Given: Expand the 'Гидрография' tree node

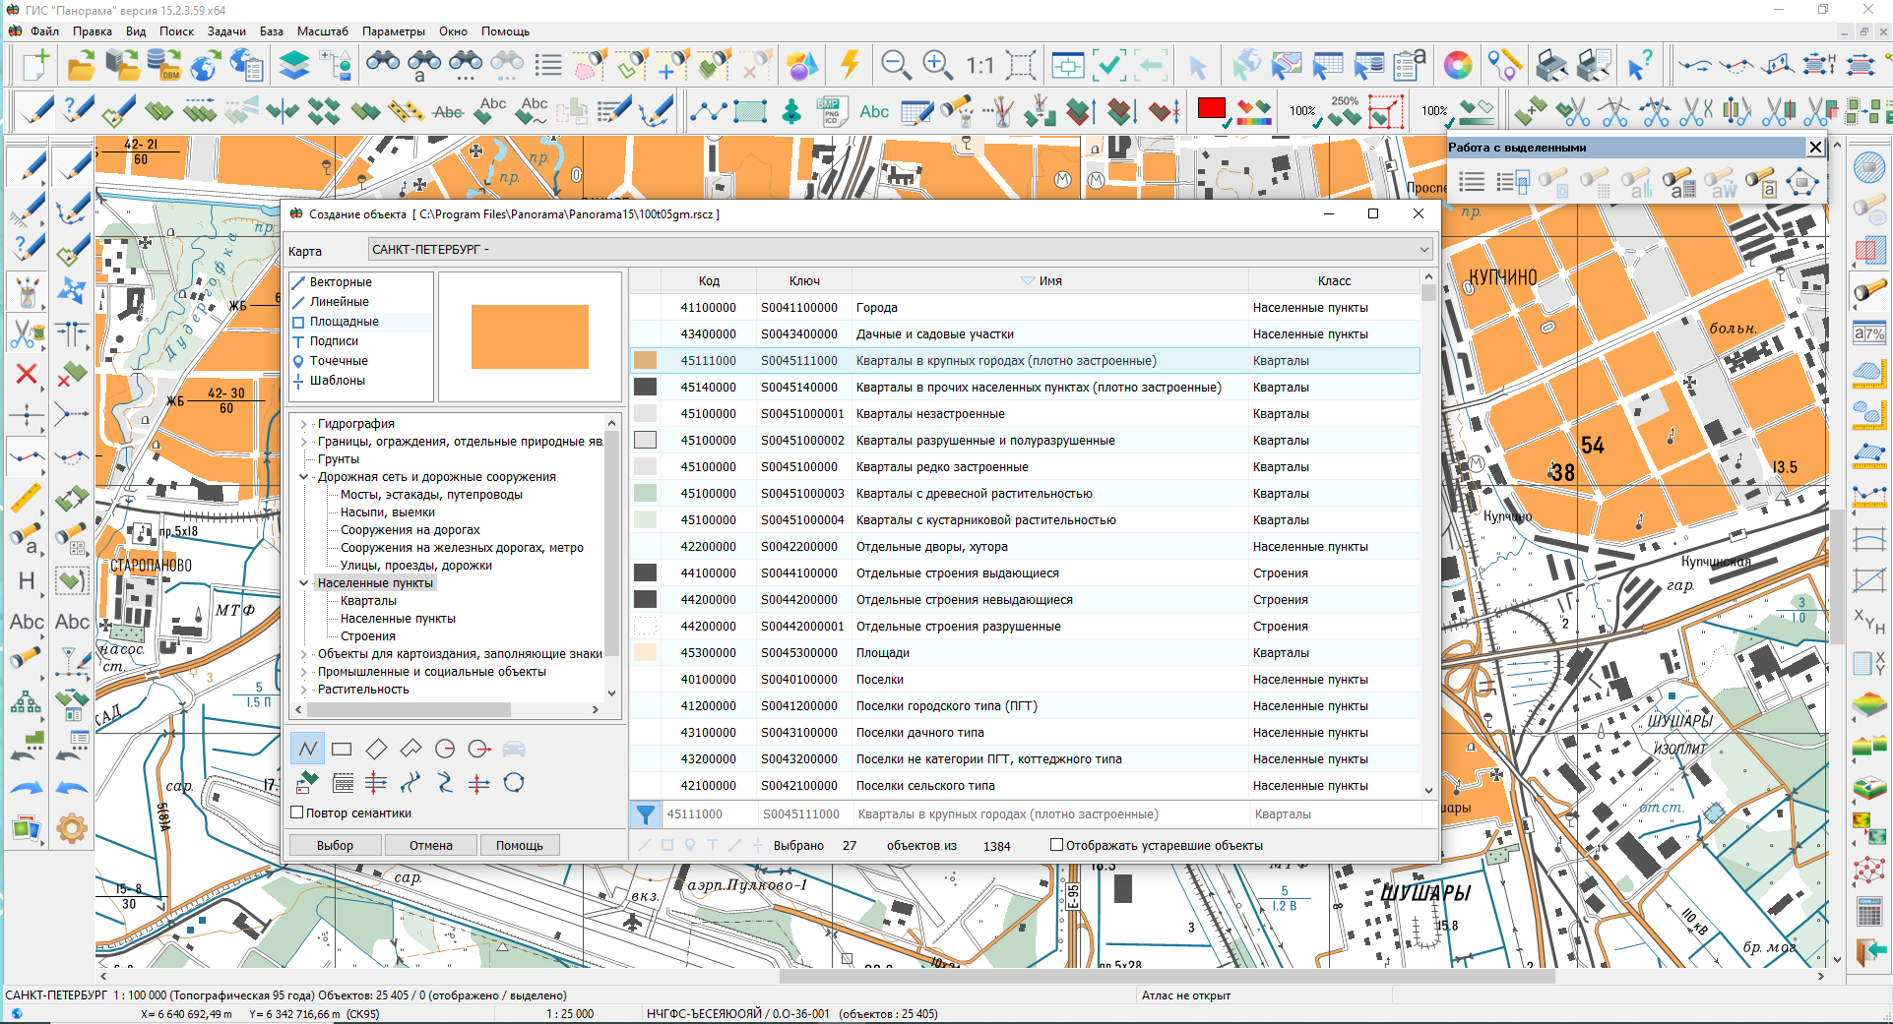Looking at the screenshot, I should point(304,424).
